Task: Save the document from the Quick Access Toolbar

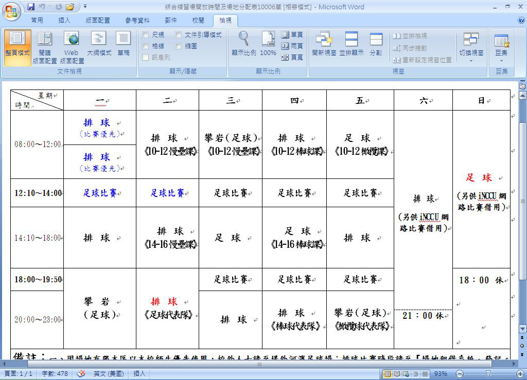Action: coord(30,7)
